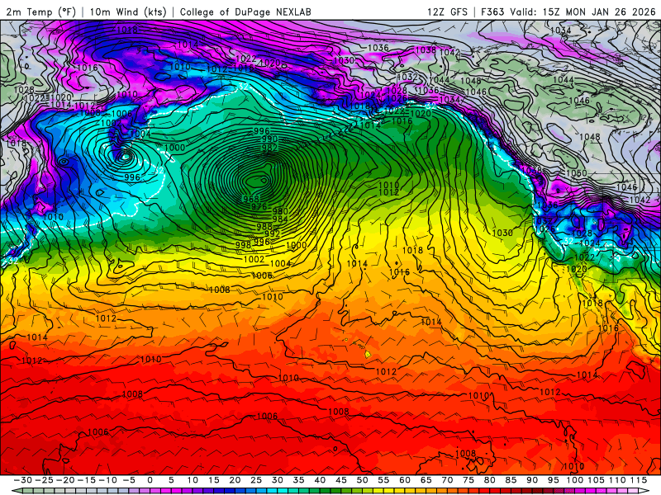Click the '12Z GFS' model run label

[x=447, y=12]
